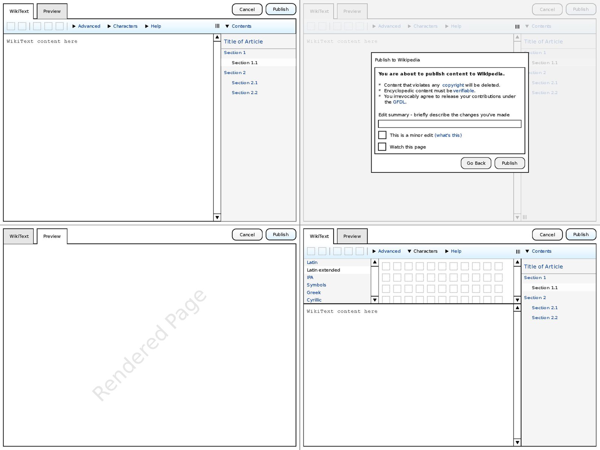Select 'Symbols' in the character category list
This screenshot has height=450, width=600.
(x=337, y=285)
